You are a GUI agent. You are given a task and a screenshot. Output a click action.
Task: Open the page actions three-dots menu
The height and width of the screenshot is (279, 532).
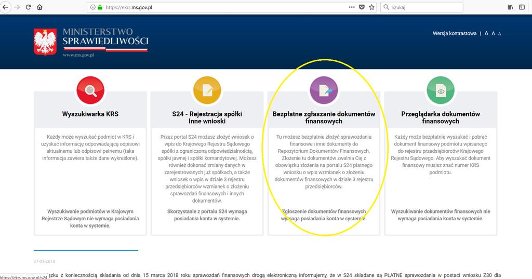point(352,7)
